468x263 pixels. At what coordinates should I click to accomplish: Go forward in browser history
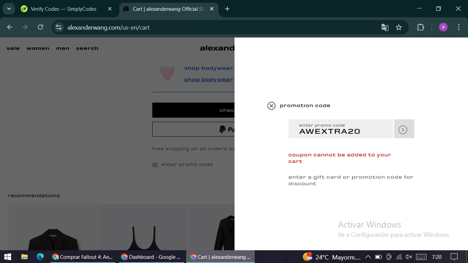coord(25,27)
